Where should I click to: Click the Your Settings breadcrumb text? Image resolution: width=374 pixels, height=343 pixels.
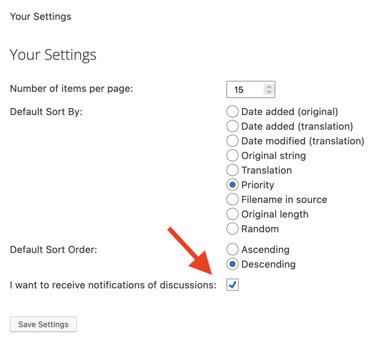(40, 16)
